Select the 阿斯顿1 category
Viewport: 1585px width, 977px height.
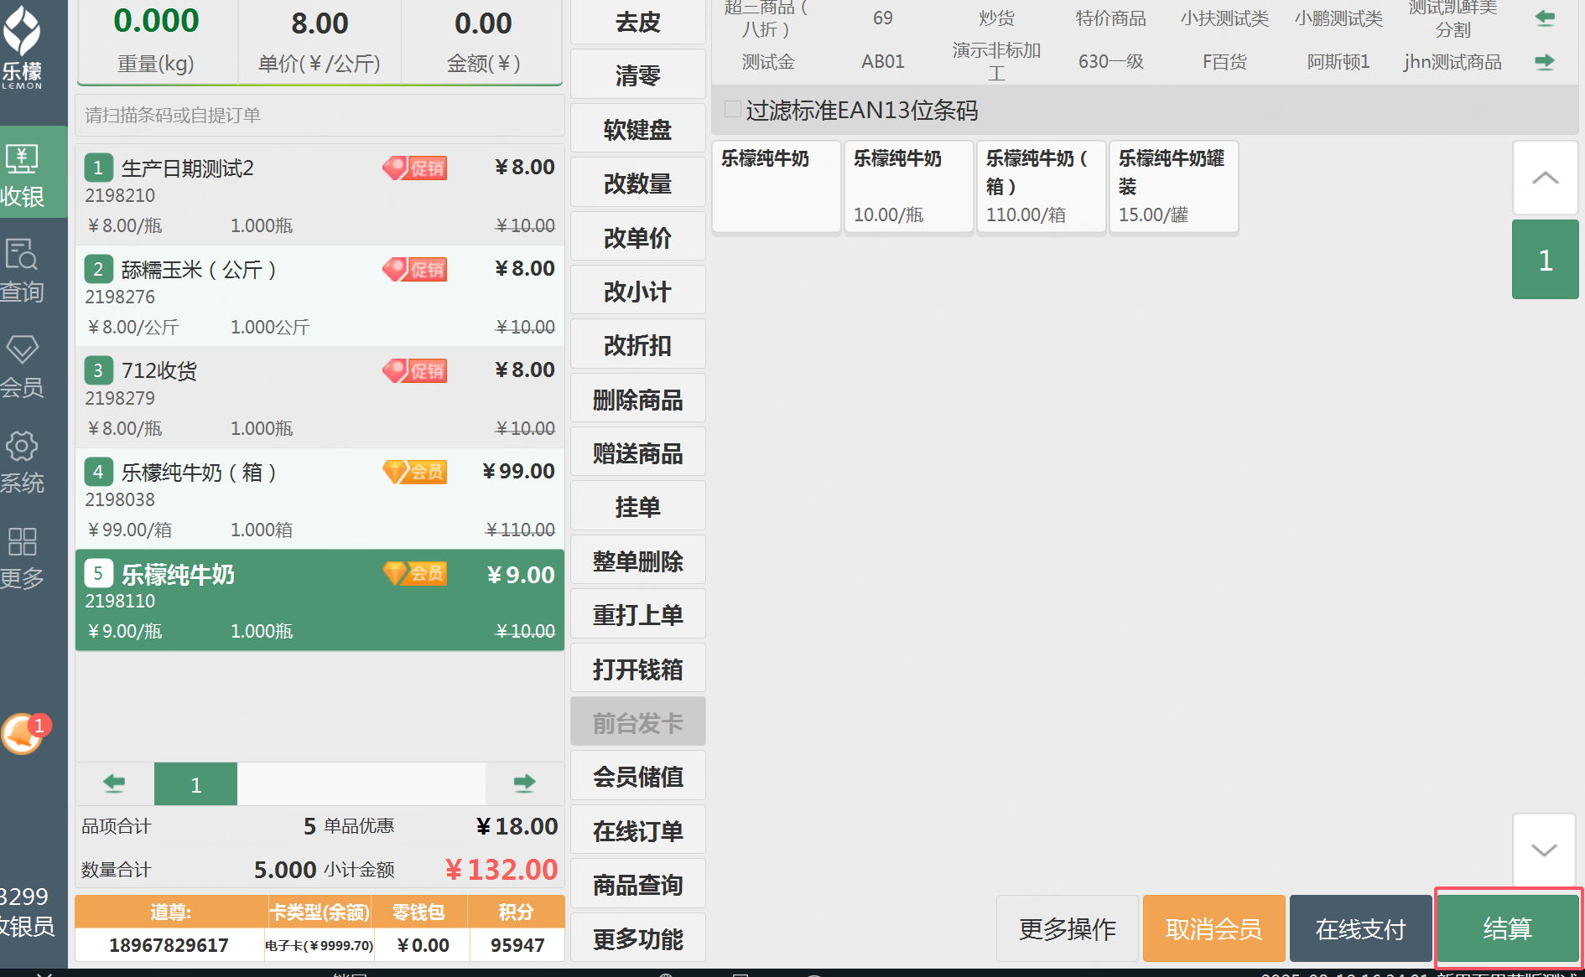point(1338,62)
